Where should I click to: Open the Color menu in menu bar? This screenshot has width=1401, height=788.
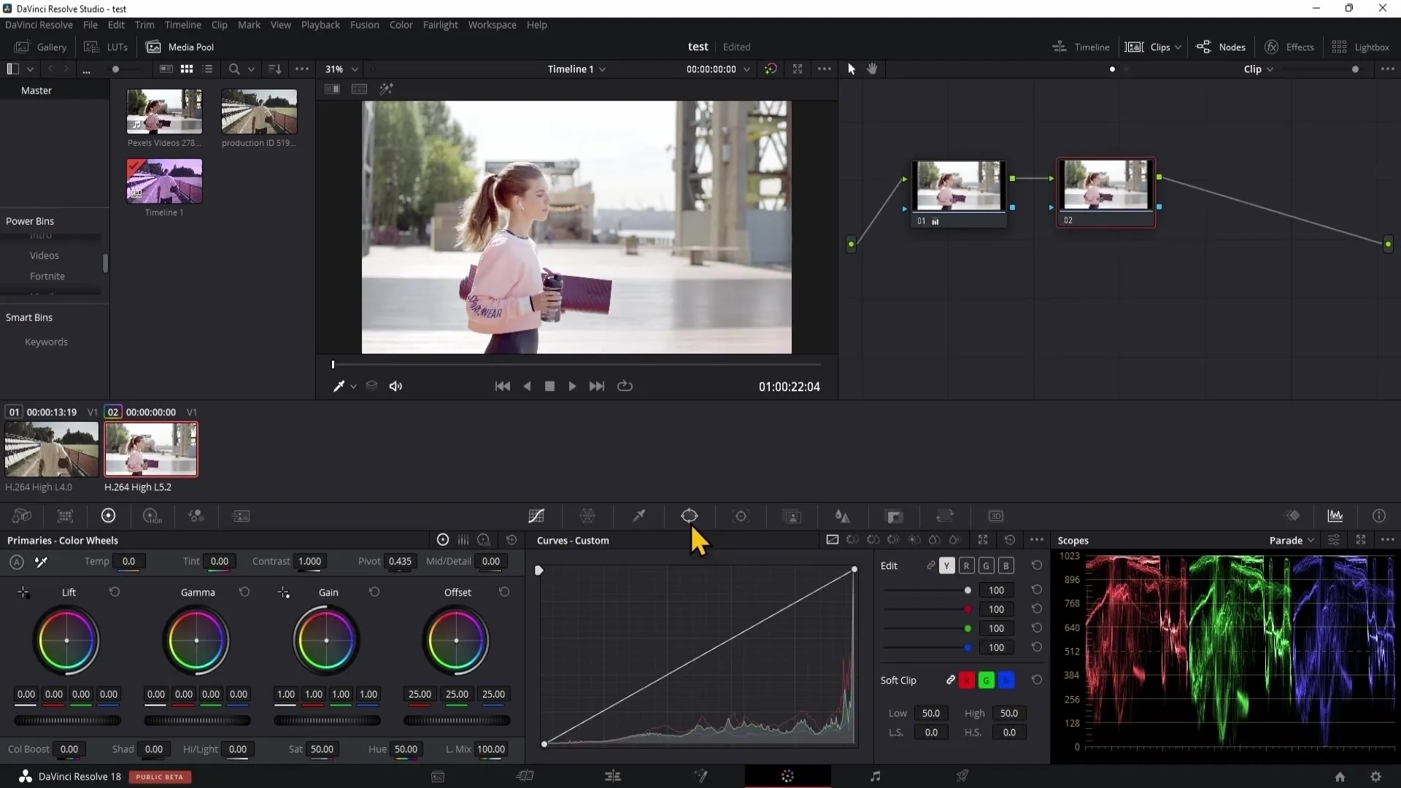pos(401,24)
